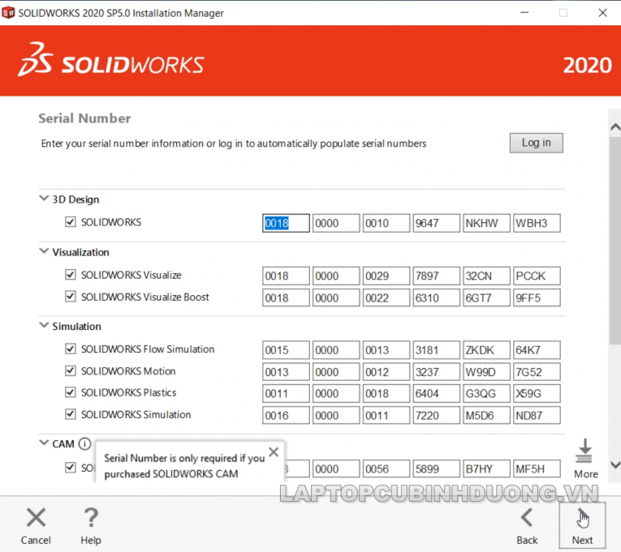Dismiss the CAM serial number tooltip
This screenshot has width=621, height=552.
point(274,452)
